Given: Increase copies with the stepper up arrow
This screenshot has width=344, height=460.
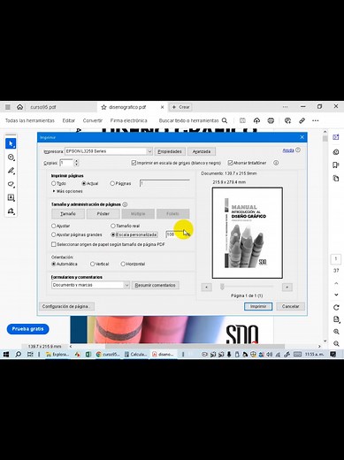Looking at the screenshot, I should (76, 161).
